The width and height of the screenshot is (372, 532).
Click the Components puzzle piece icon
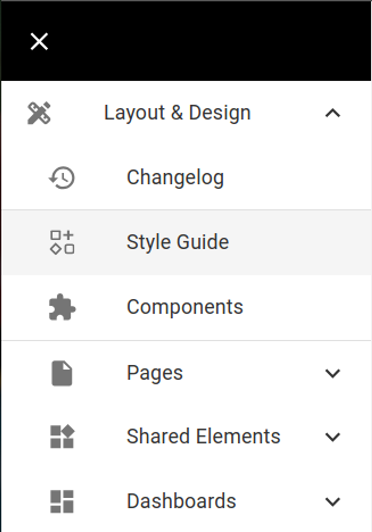(62, 307)
